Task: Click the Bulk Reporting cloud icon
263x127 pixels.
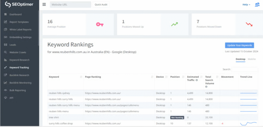Action: [x=5, y=90]
